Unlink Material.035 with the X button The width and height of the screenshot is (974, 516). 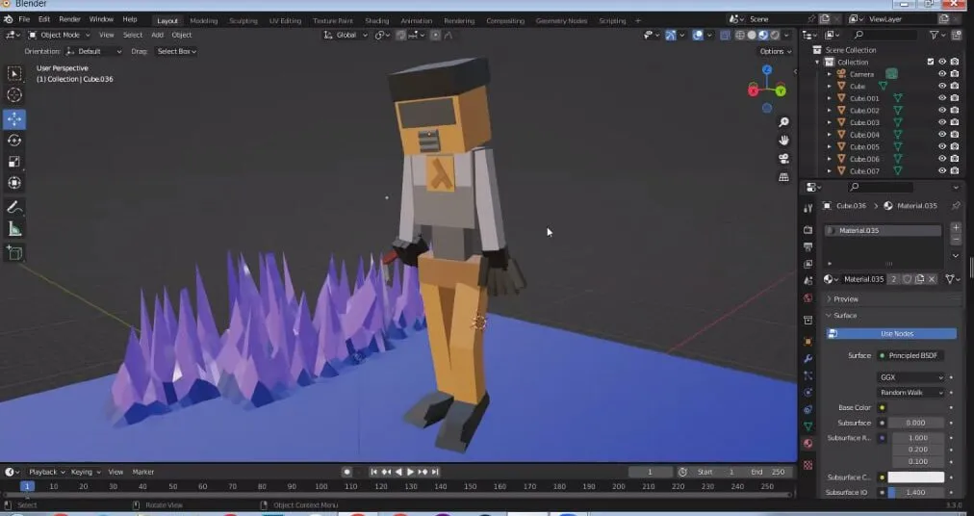pos(932,279)
